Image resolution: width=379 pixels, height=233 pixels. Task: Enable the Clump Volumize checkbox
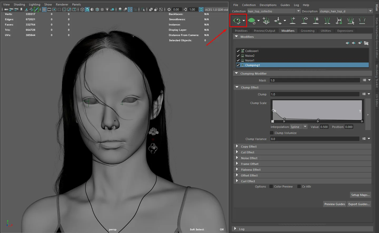click(x=272, y=133)
